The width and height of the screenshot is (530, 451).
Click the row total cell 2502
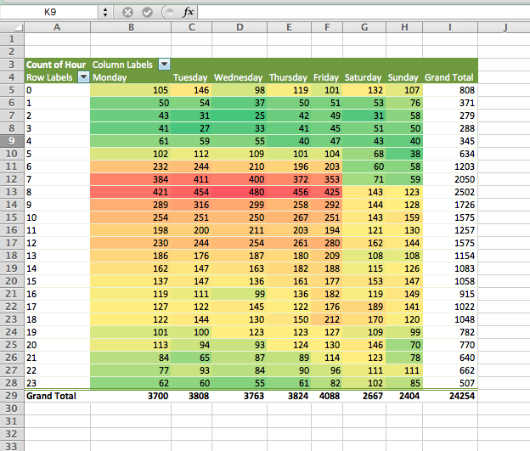450,192
